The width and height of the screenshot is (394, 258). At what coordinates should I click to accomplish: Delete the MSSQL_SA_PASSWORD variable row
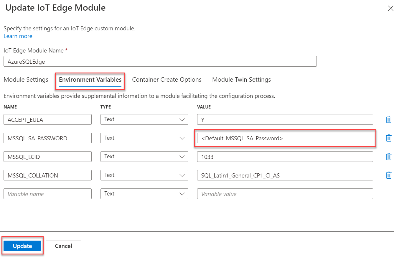[x=389, y=138]
